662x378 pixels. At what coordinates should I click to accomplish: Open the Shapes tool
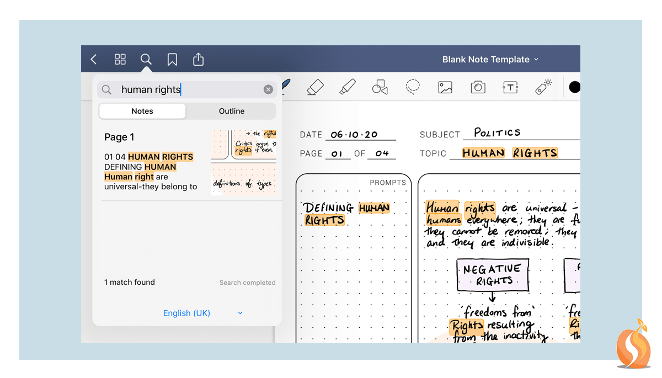(380, 87)
